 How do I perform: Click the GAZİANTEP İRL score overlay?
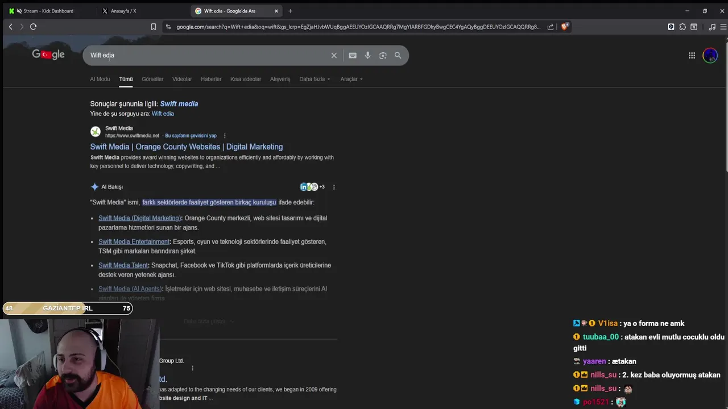tap(68, 308)
